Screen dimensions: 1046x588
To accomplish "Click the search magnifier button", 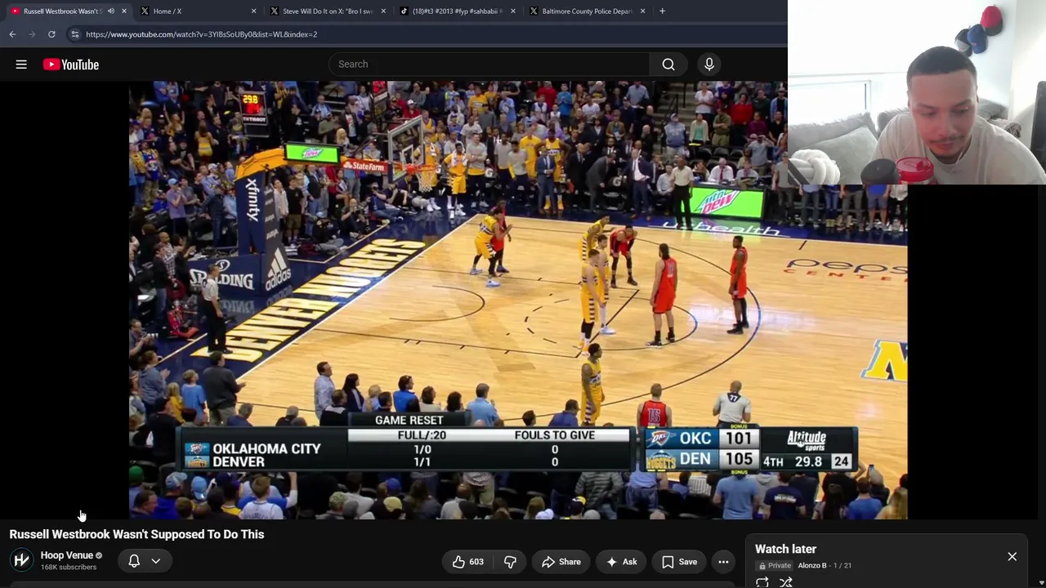I will point(668,65).
